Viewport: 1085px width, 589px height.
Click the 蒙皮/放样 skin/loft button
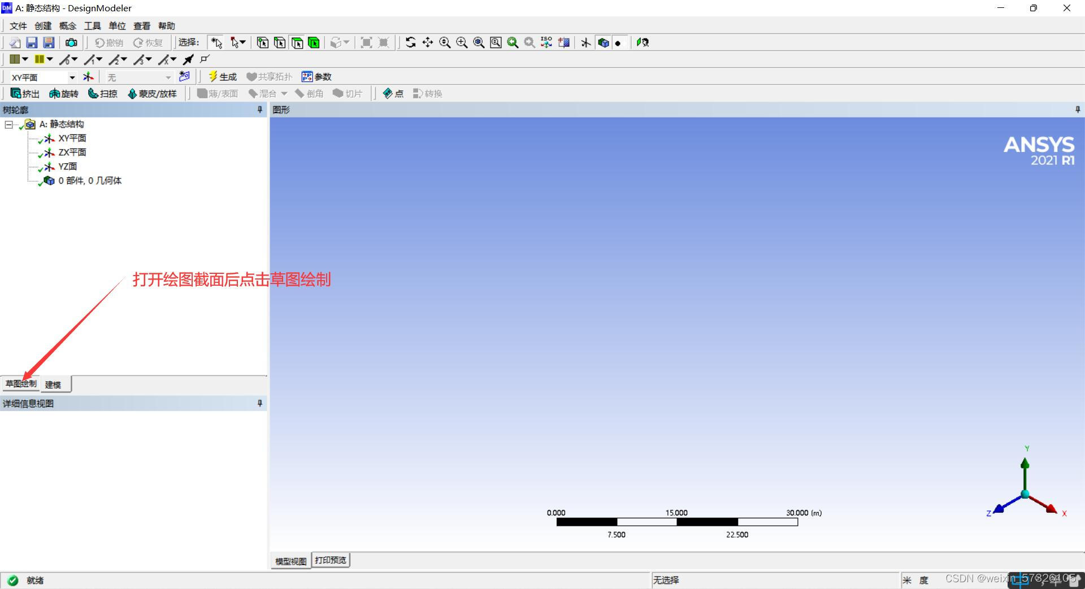(x=152, y=94)
